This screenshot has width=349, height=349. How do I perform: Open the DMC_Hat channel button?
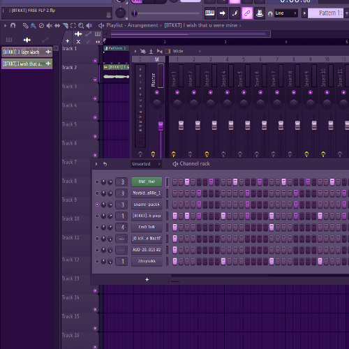tap(147, 181)
